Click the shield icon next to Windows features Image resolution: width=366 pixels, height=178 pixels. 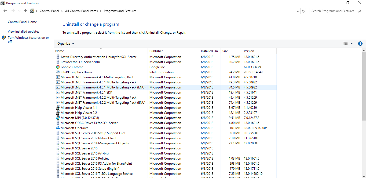pyautogui.click(x=4, y=38)
